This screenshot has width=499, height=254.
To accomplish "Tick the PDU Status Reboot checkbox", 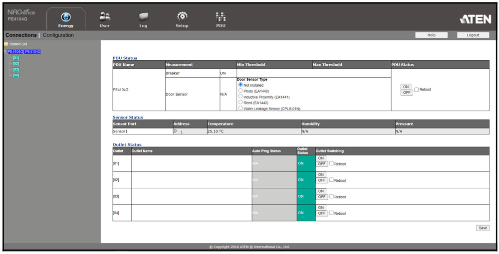I will point(417,90).
